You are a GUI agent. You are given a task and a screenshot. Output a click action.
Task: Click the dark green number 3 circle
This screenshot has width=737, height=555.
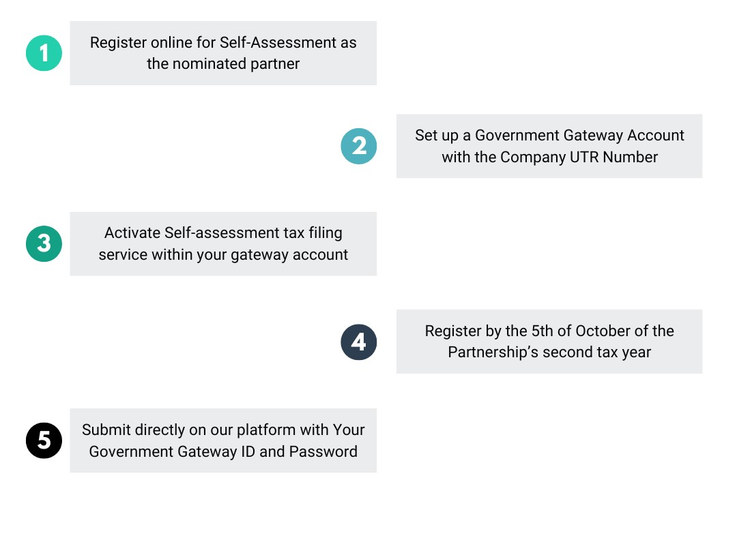coord(44,243)
